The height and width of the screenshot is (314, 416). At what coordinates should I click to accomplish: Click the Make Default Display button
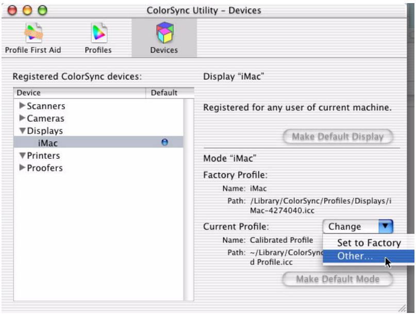[338, 137]
